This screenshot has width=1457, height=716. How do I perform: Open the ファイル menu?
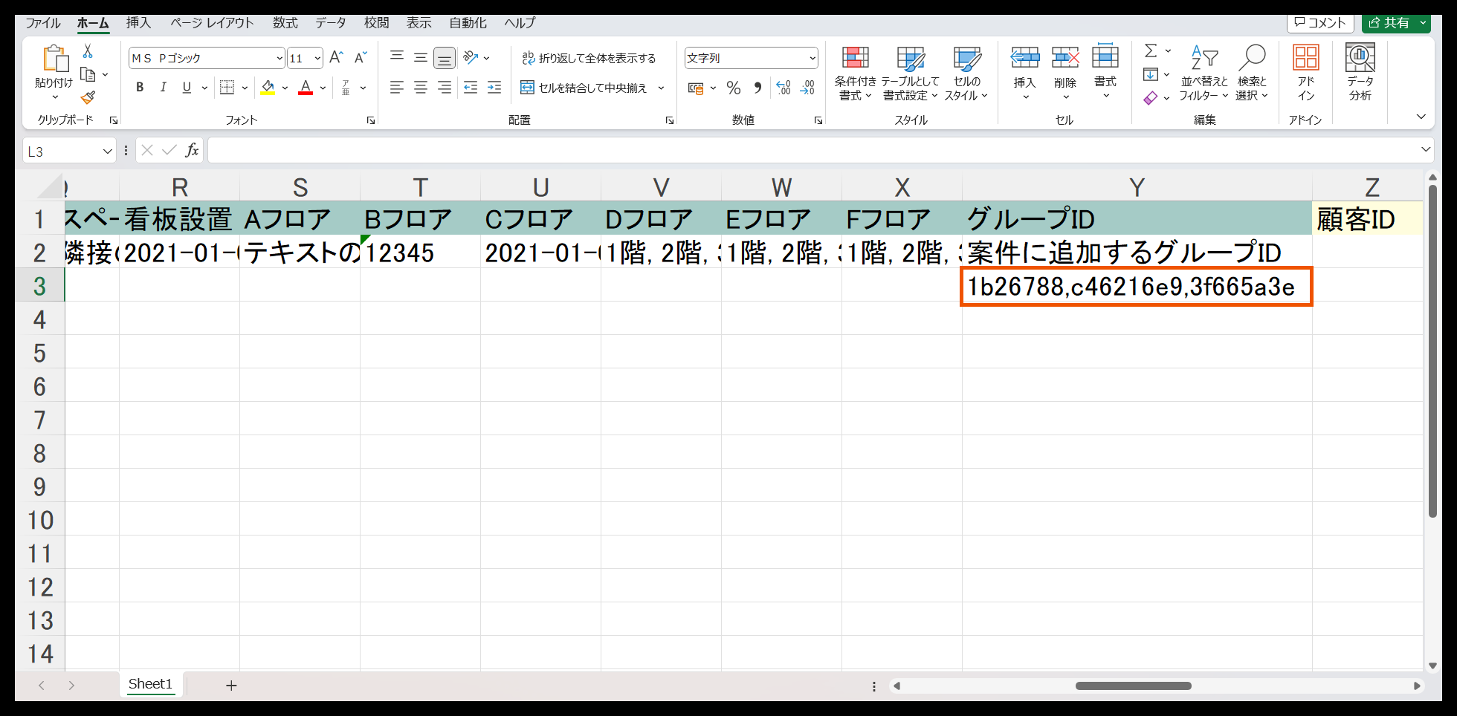42,22
